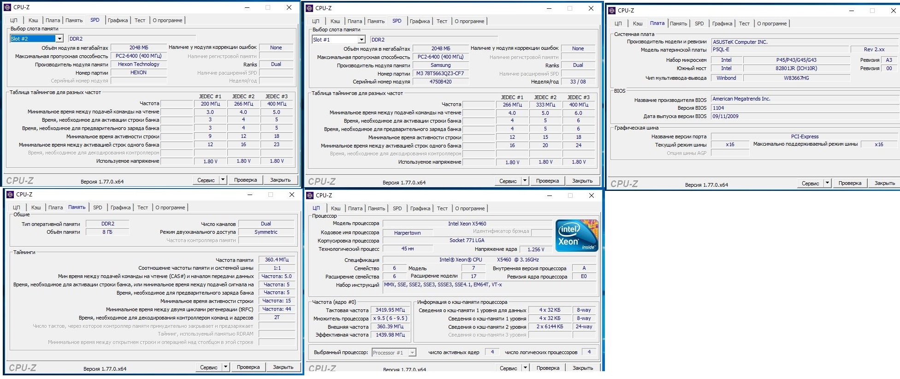This screenshot has height=379, width=900.
Task: Click the ASUSTeK Computer INC. manufacturer field
Action: (805, 42)
